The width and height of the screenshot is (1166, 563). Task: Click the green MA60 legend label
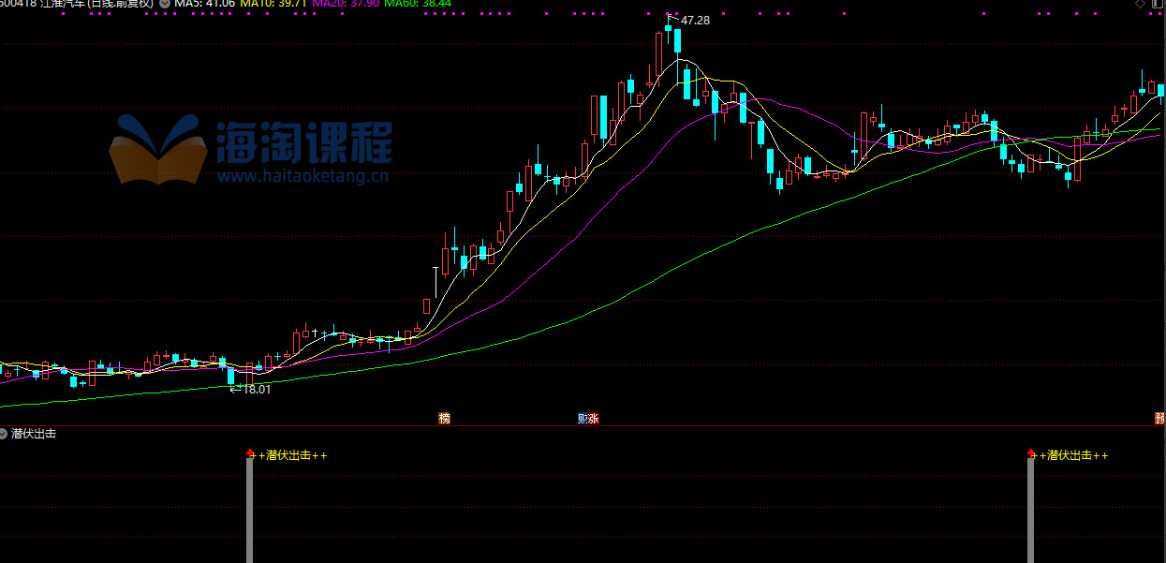coord(417,4)
